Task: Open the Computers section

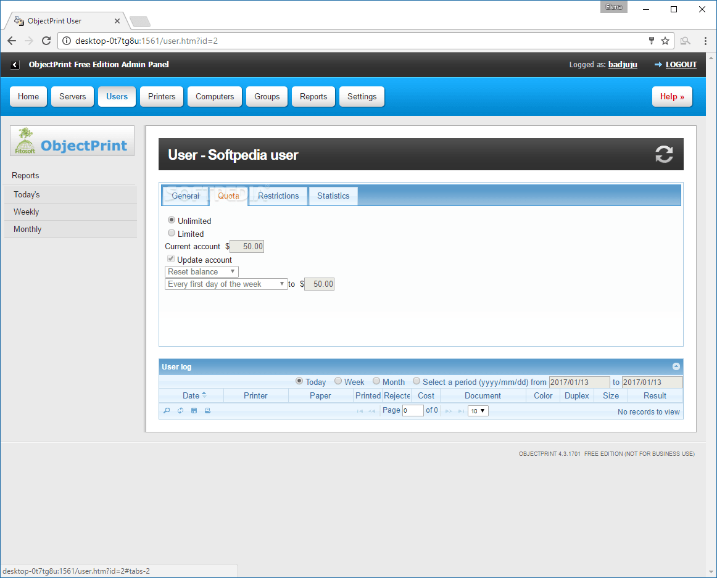Action: (x=215, y=96)
